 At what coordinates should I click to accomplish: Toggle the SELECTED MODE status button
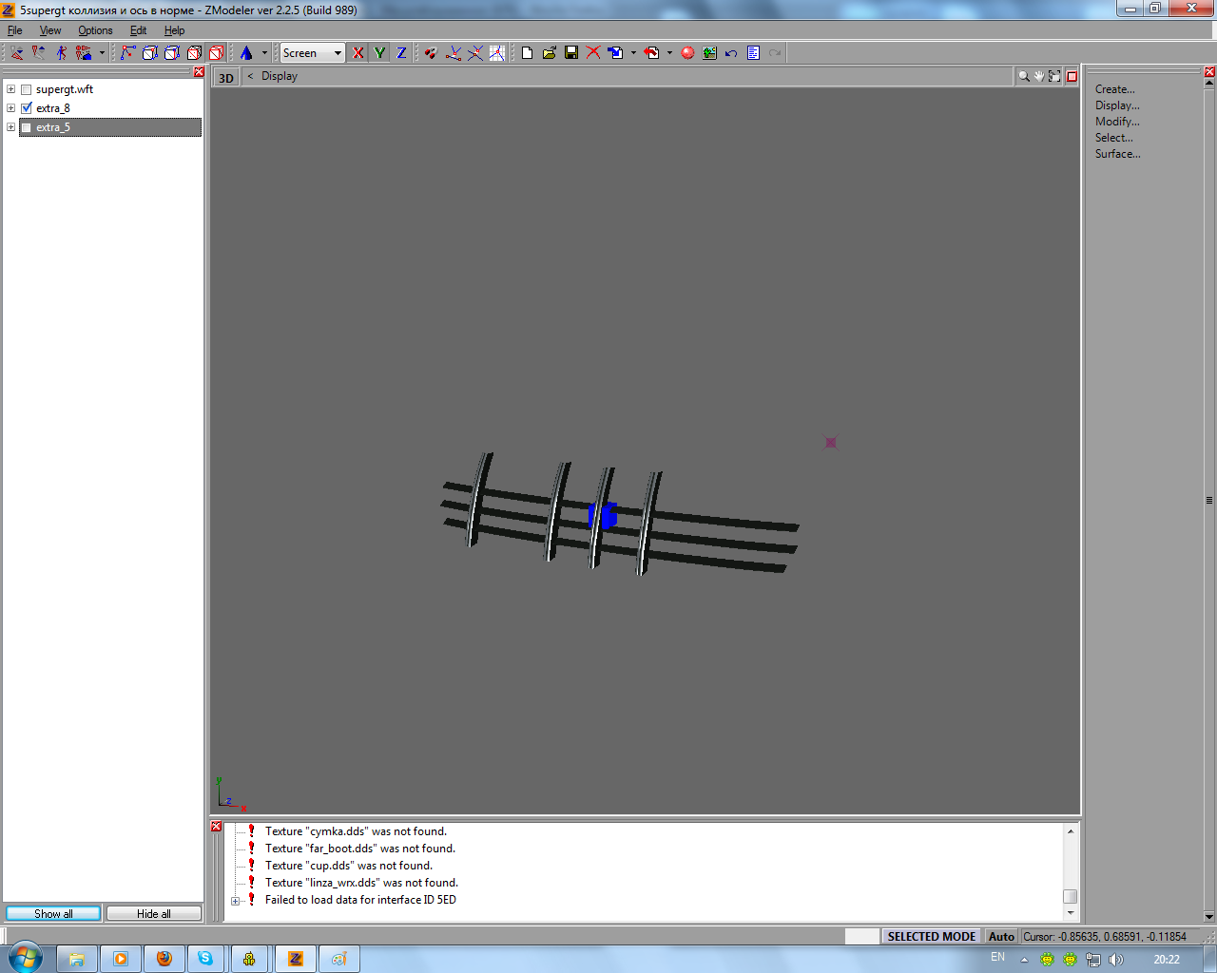[x=931, y=936]
